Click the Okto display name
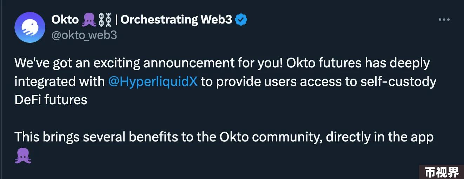This screenshot has height=179, width=464. [x=65, y=20]
